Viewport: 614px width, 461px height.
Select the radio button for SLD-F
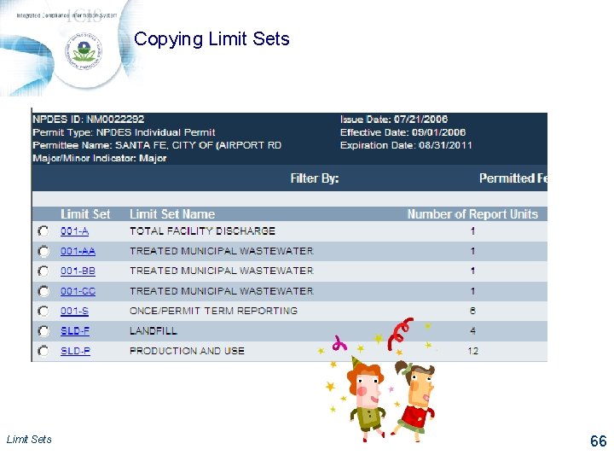tap(43, 331)
